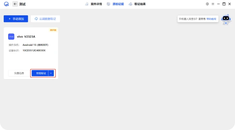Screen dimensions: 235x130
Task: Click the 云端数据取证 button
Action: coord(45,19)
